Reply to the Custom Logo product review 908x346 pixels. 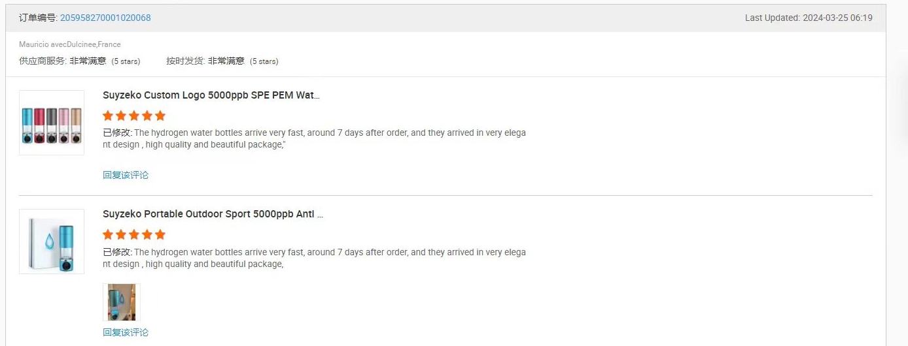126,175
